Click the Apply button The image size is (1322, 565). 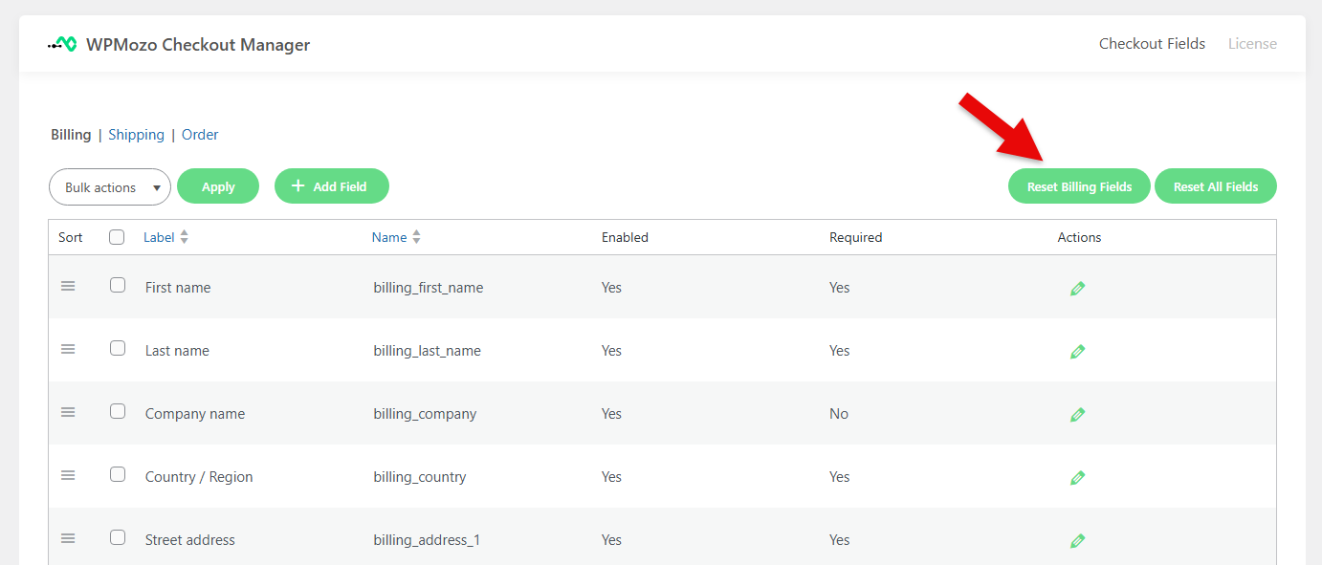click(x=218, y=186)
